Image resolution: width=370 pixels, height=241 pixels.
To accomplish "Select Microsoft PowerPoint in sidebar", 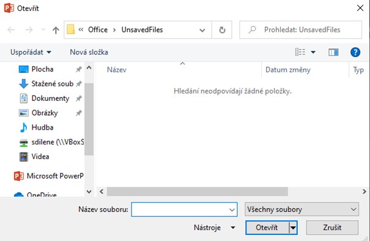I will click(55, 176).
